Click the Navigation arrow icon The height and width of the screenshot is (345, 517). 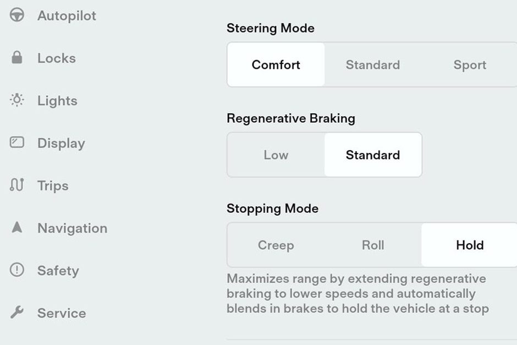click(x=18, y=228)
